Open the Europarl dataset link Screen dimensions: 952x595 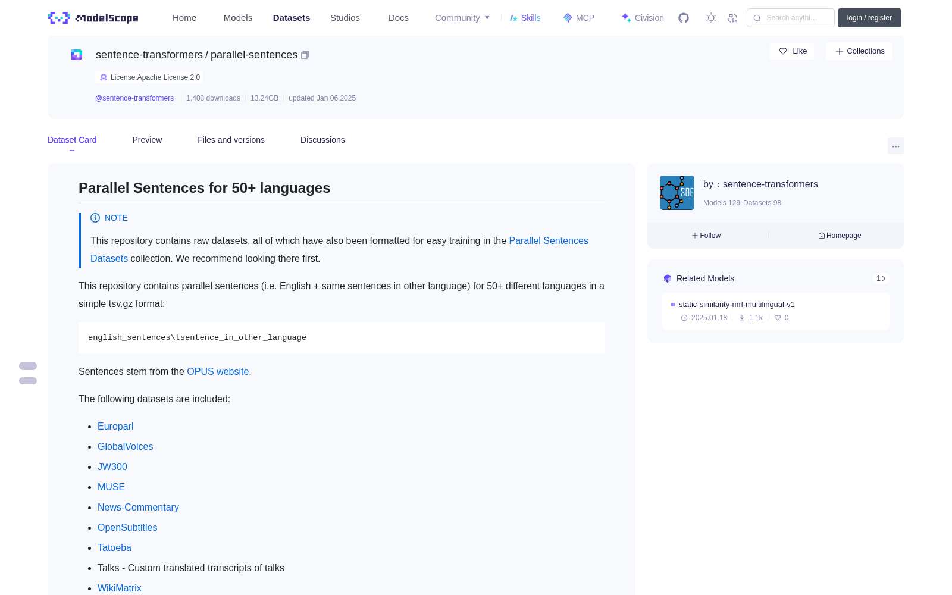click(x=115, y=426)
